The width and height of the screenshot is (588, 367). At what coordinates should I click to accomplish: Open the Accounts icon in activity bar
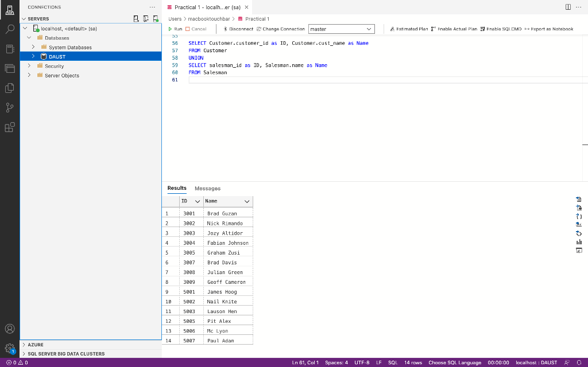coord(10,329)
